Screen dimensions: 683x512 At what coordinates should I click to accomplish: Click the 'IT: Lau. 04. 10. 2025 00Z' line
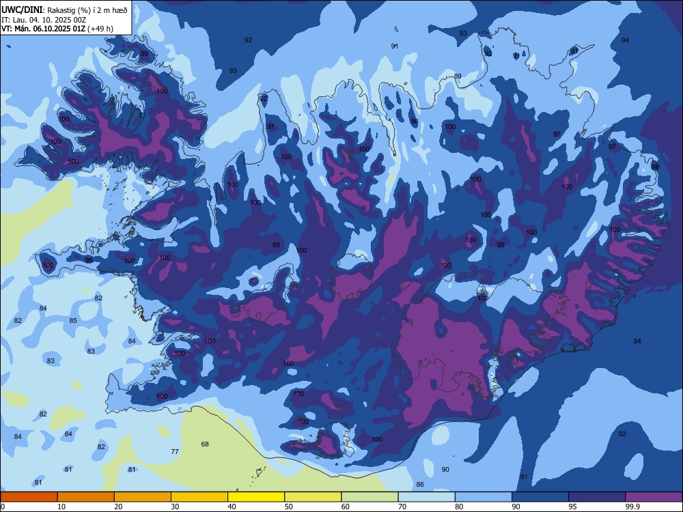tap(44, 20)
